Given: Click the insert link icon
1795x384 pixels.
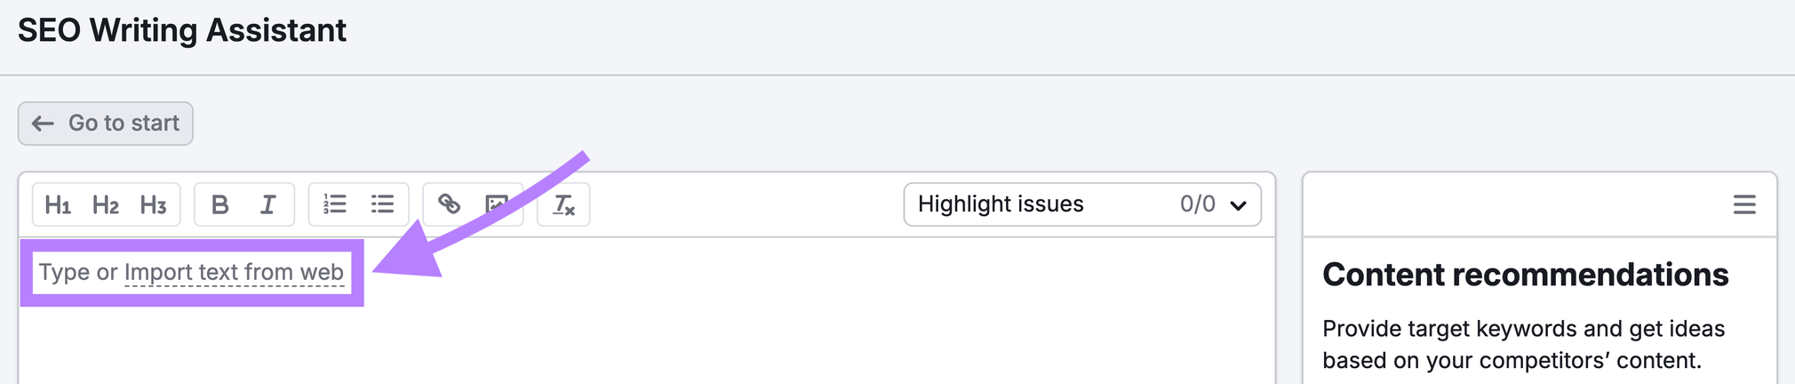Looking at the screenshot, I should pyautogui.click(x=449, y=204).
